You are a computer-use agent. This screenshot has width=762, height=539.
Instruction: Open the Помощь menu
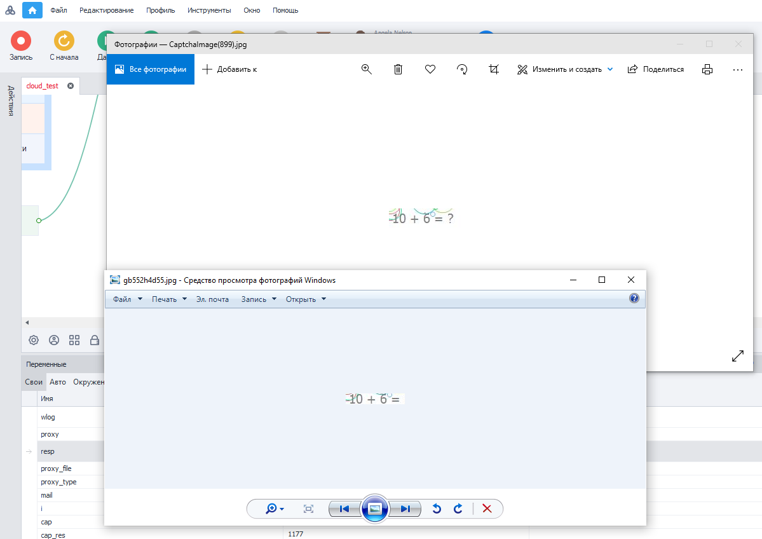click(x=285, y=10)
